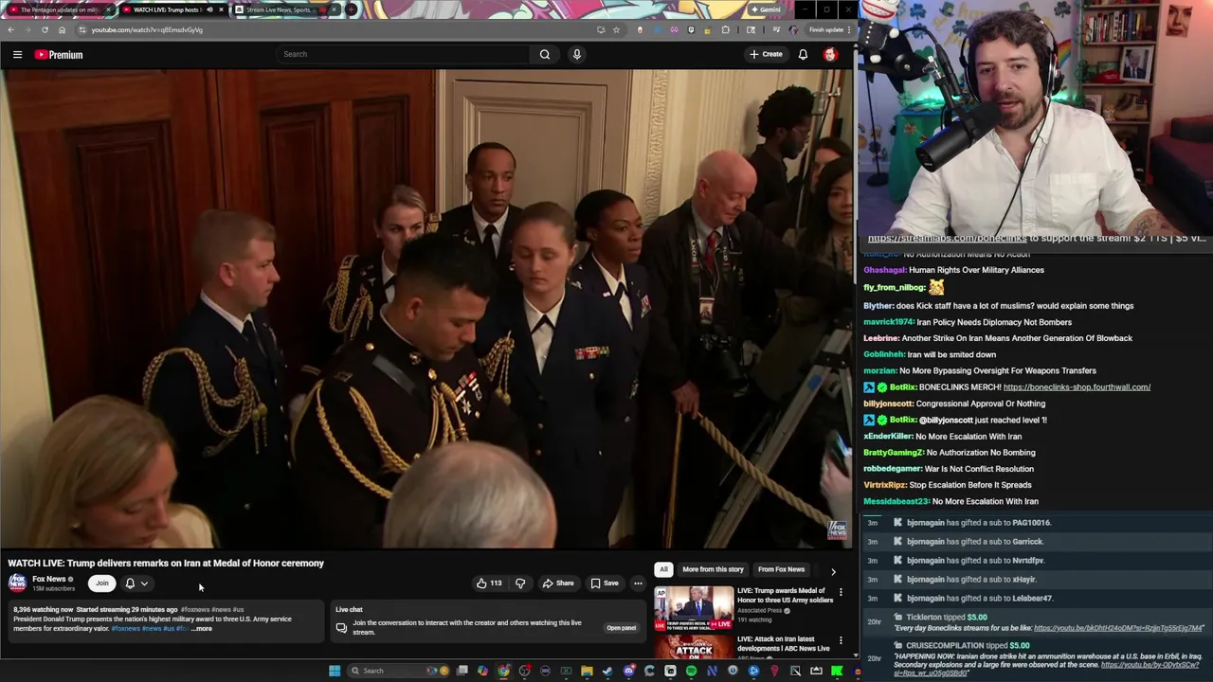Open Spotify from the taskbar
Viewport: 1213px width, 682px height.
[x=691, y=671]
